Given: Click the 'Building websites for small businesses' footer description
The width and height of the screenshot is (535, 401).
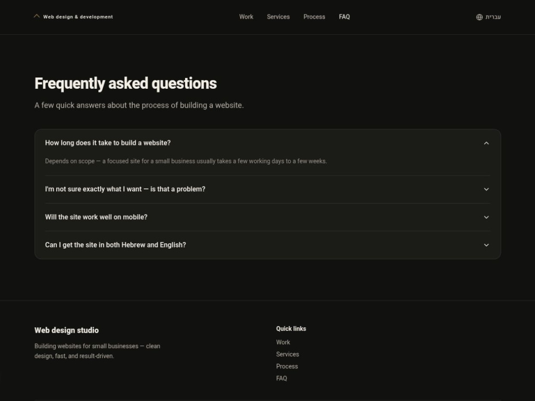Looking at the screenshot, I should click(97, 351).
